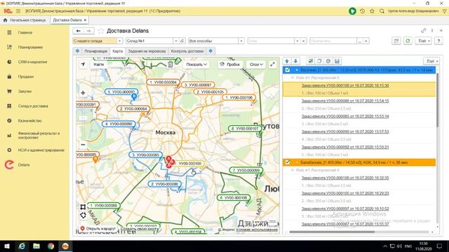Viewport: 449px width, 252px height.
Task: Add Доставка Delans to favorites star
Action: (100, 31)
